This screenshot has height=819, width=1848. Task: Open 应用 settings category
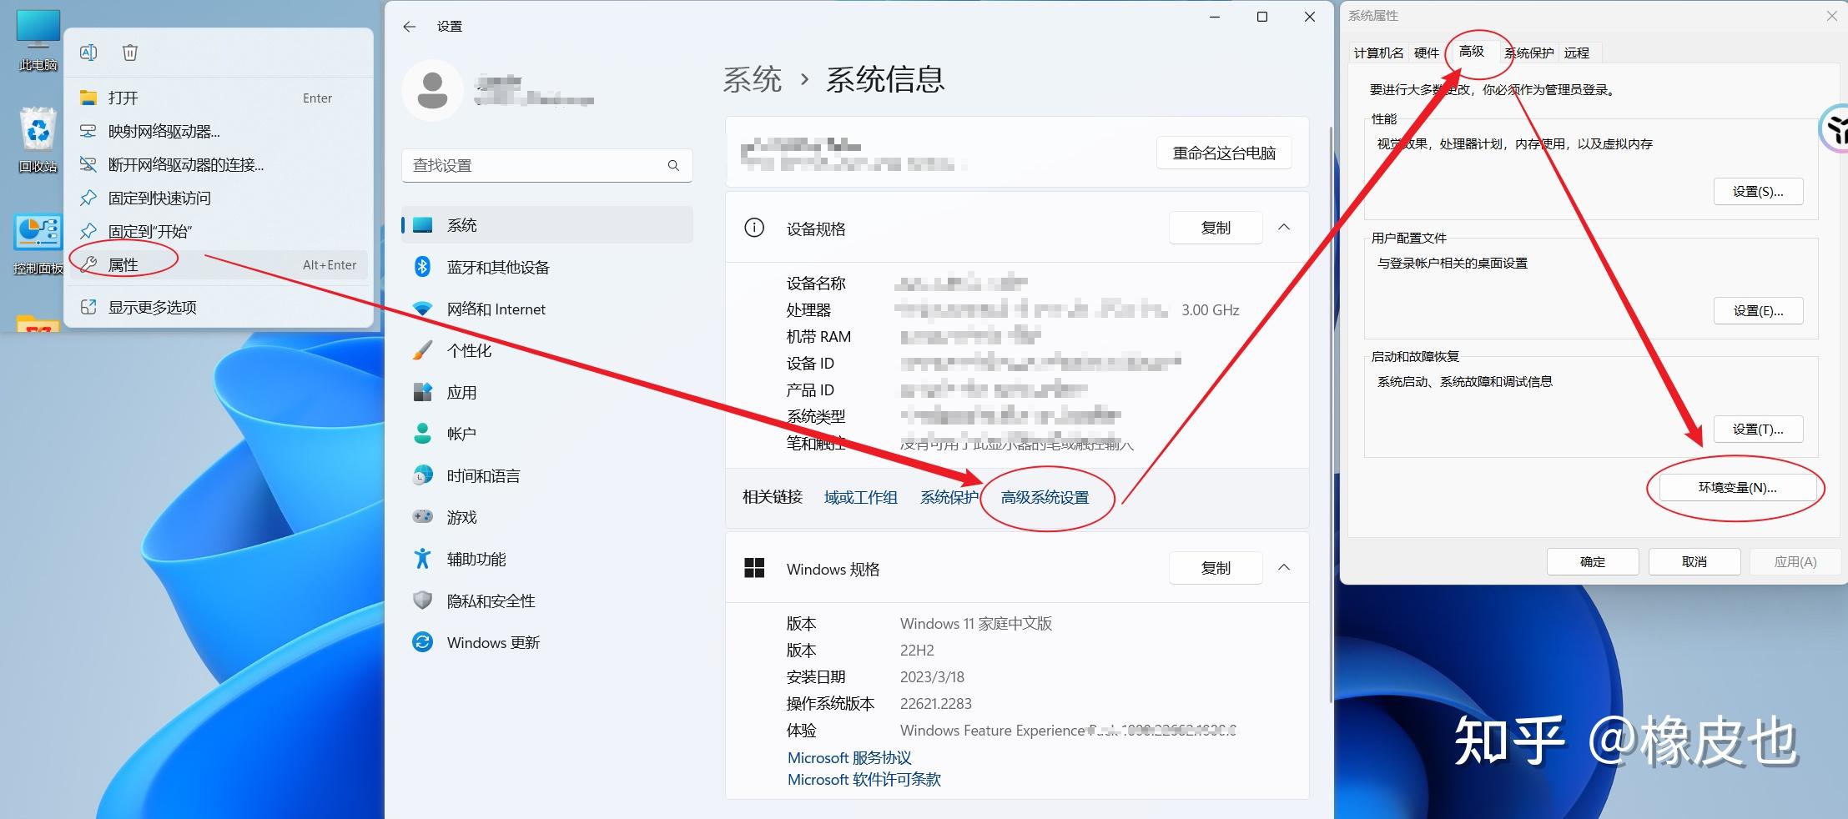(x=547, y=392)
